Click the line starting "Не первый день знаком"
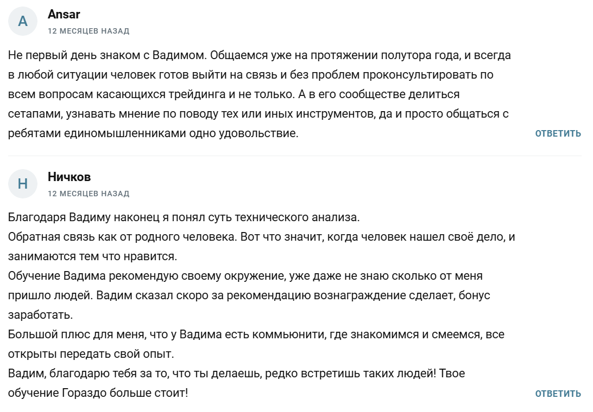Image resolution: width=593 pixels, height=412 pixels. pos(260,55)
